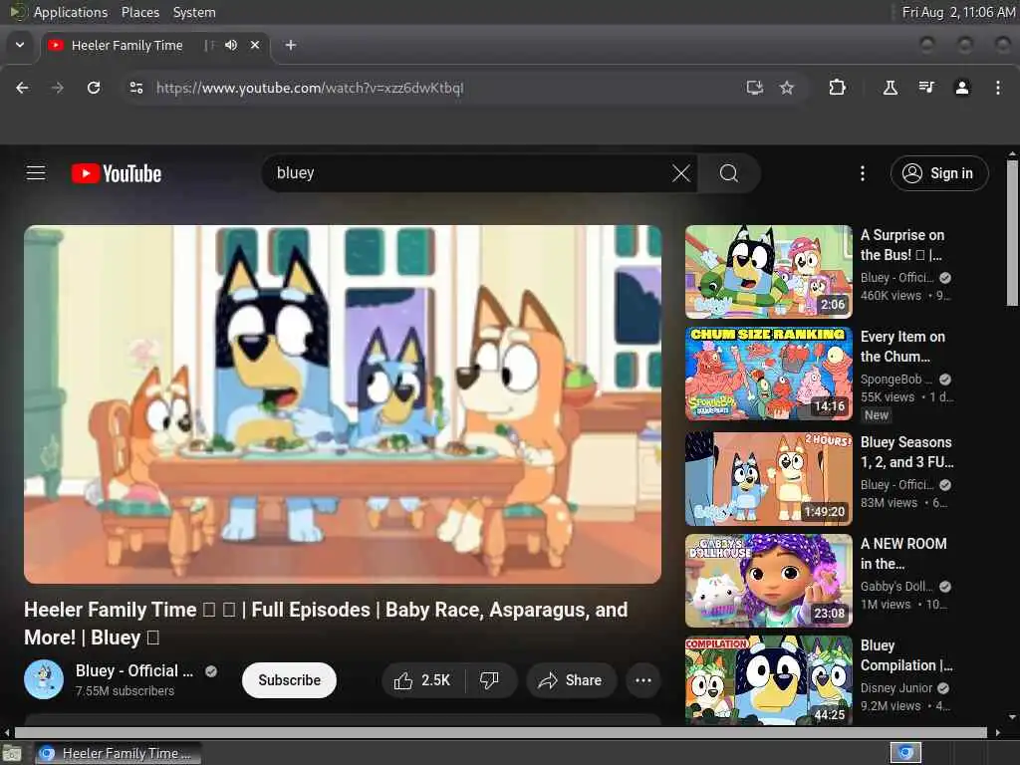Open more actions ellipsis under video

pyautogui.click(x=642, y=680)
